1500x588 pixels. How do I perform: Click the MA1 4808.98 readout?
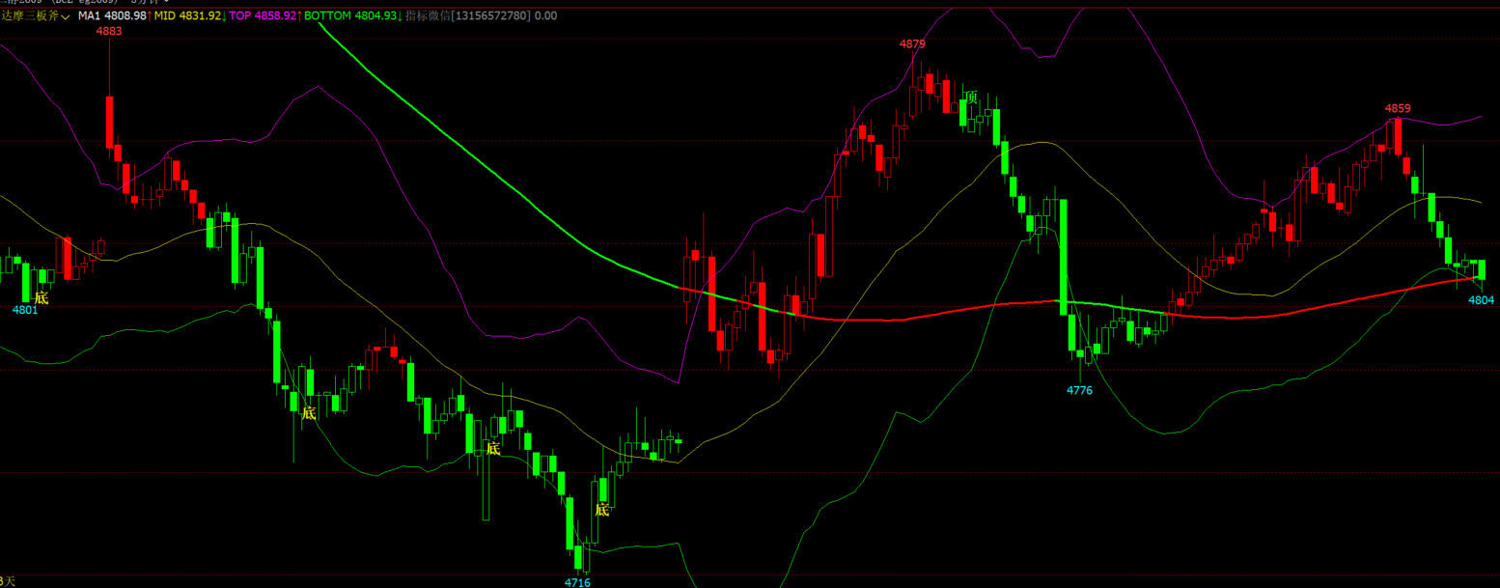click(112, 16)
